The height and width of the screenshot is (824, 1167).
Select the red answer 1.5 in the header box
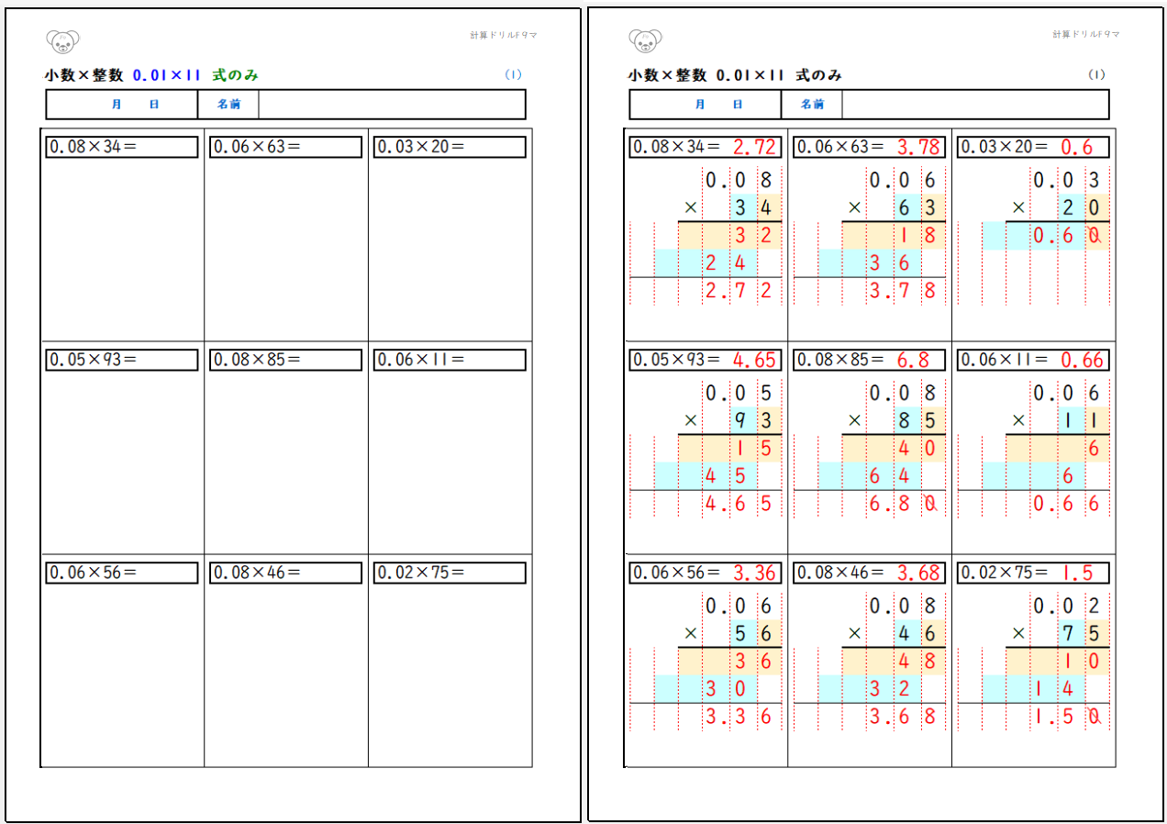pyautogui.click(x=1077, y=573)
